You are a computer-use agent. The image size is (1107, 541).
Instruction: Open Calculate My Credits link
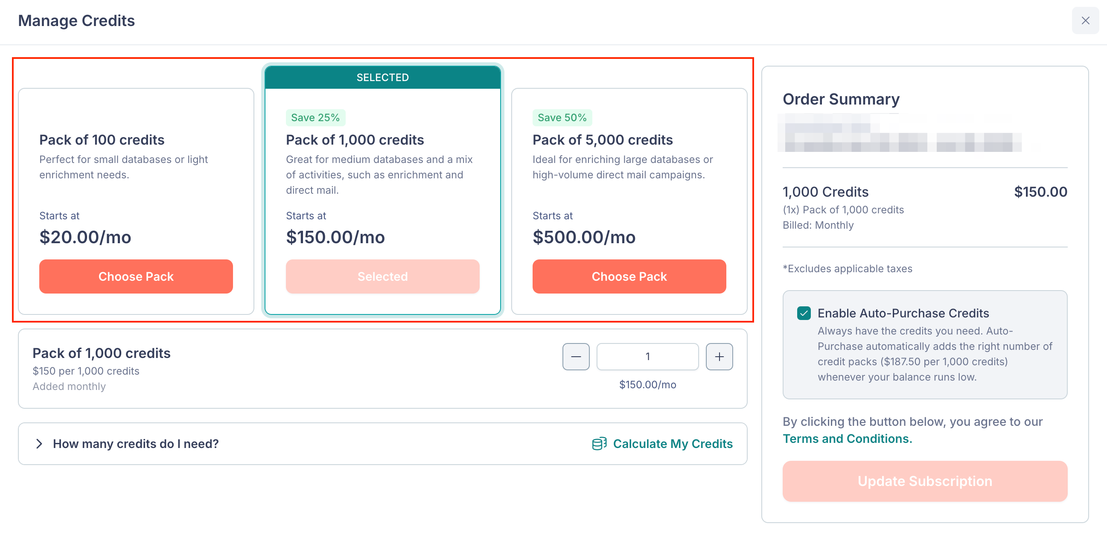[673, 443]
